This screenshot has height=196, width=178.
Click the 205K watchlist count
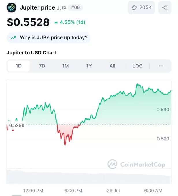pos(145,7)
